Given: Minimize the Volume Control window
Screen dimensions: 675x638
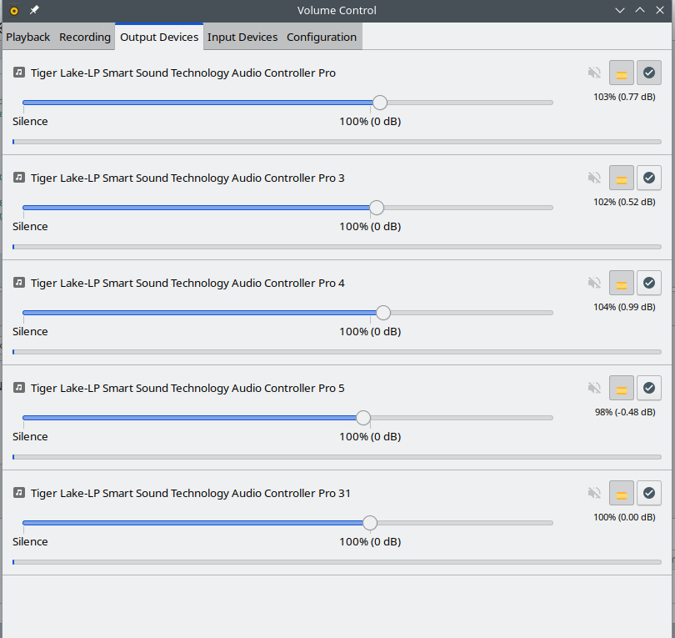Looking at the screenshot, I should pos(620,10).
